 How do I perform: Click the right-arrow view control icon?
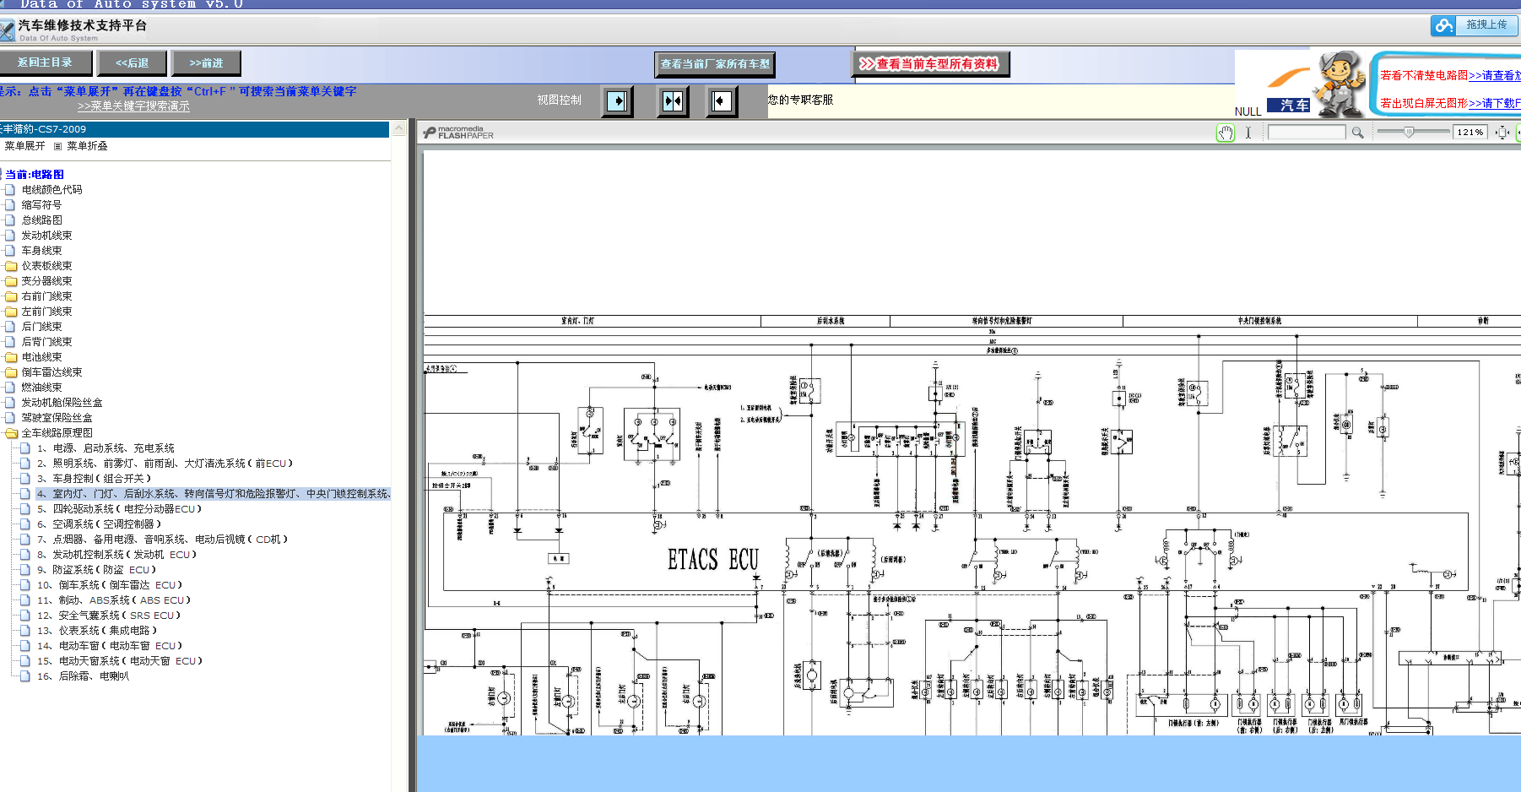click(x=618, y=101)
